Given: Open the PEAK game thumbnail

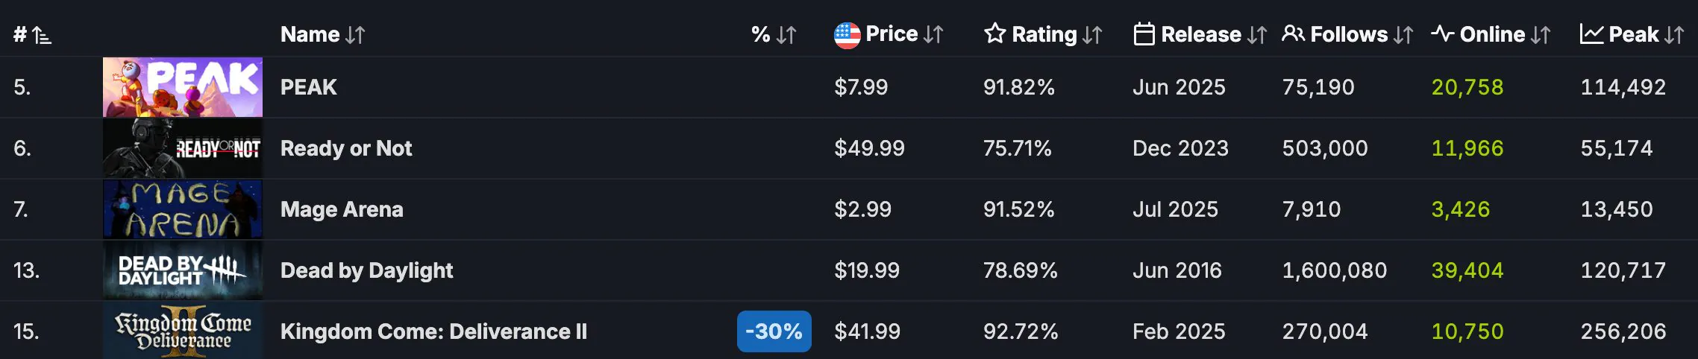Looking at the screenshot, I should [x=183, y=87].
